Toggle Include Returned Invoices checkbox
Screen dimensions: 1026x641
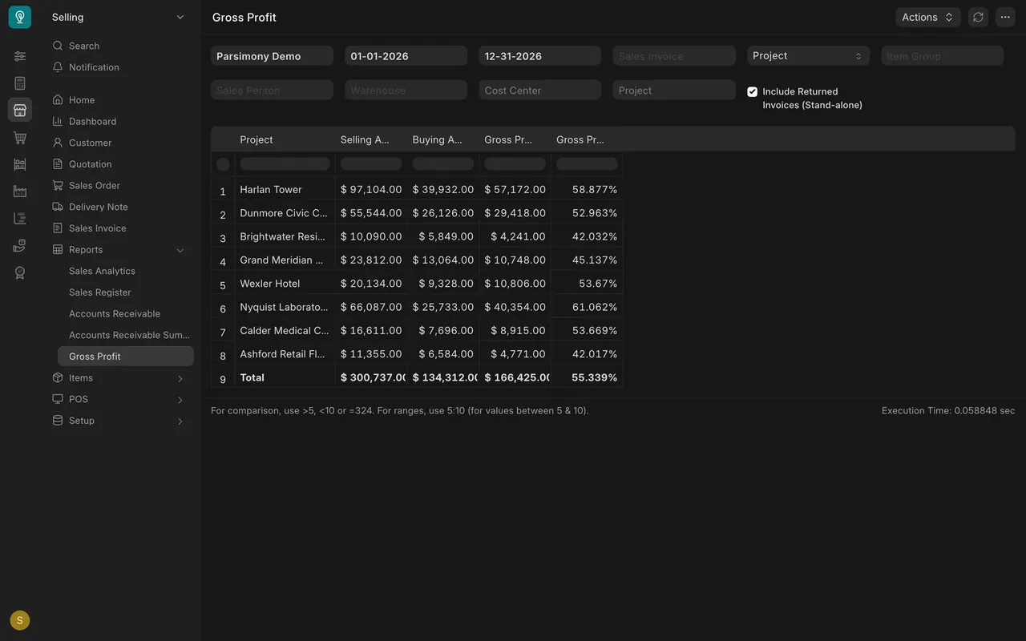click(752, 91)
